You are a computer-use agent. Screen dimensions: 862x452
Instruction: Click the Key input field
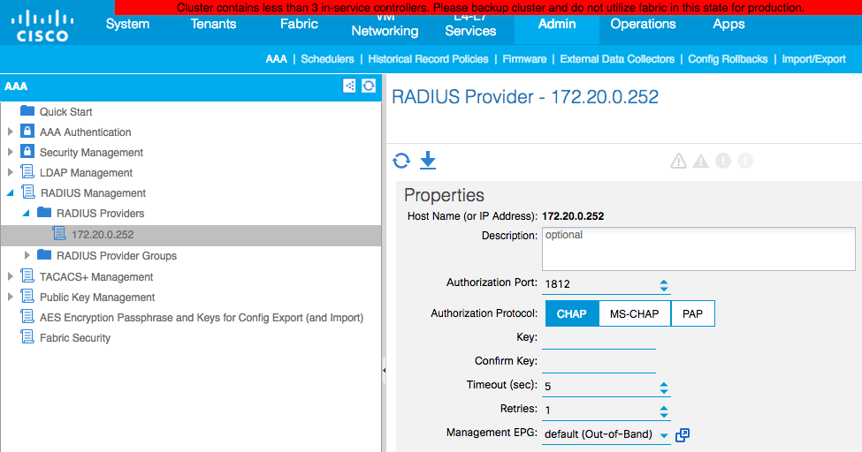(599, 339)
